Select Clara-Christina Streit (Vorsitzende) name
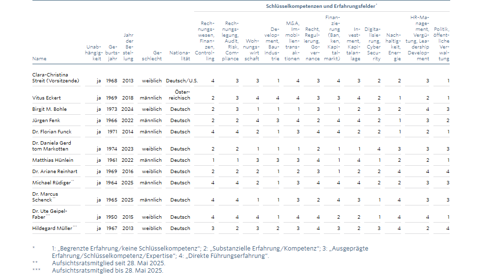Image resolution: width=489 pixels, height=279 pixels. point(56,77)
